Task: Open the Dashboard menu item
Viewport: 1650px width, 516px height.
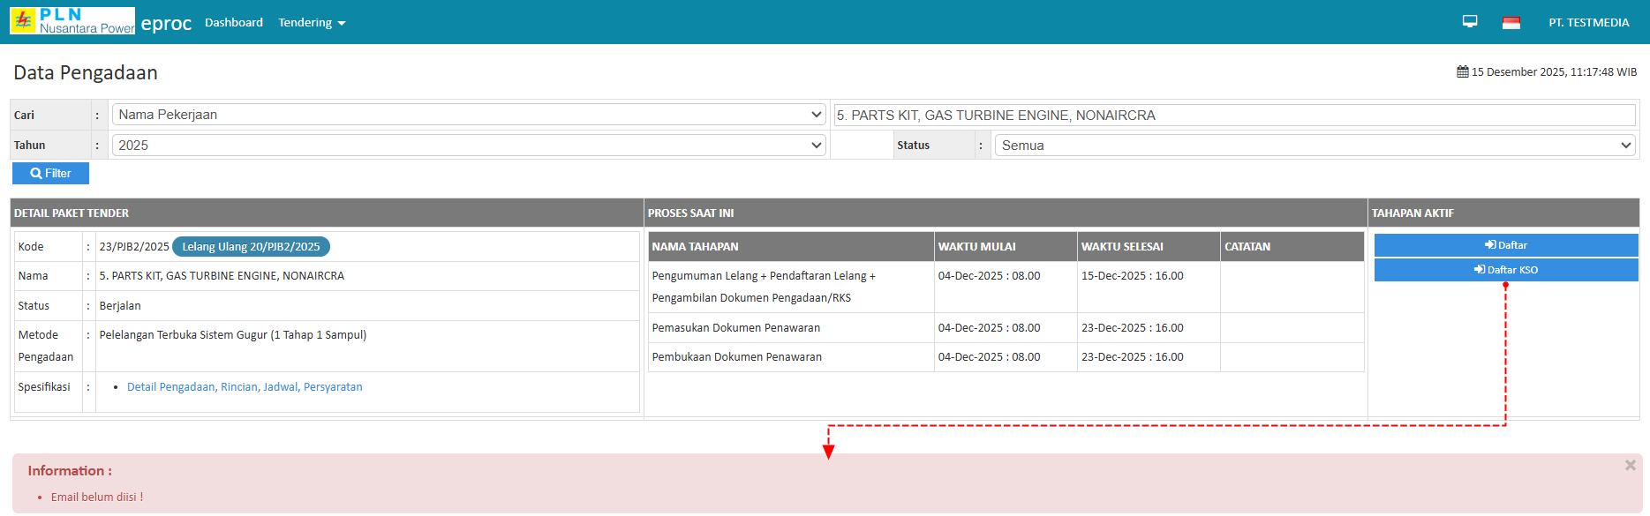Action: (234, 23)
